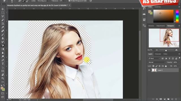Screen dimensions: 181x101
Task: Open the Opacity slider dropdown arrow
Action: [x=179, y=62]
